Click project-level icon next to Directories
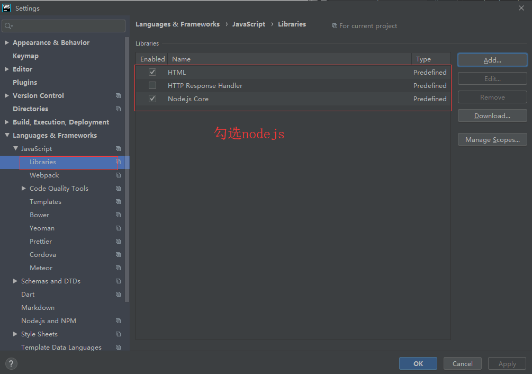Viewport: 532px width, 374px height. click(118, 109)
